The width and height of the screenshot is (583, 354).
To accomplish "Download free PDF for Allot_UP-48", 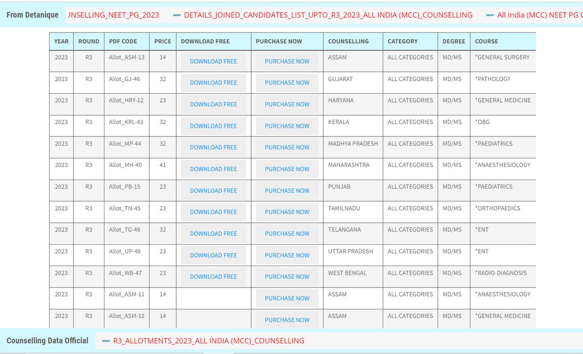I will tap(213, 255).
